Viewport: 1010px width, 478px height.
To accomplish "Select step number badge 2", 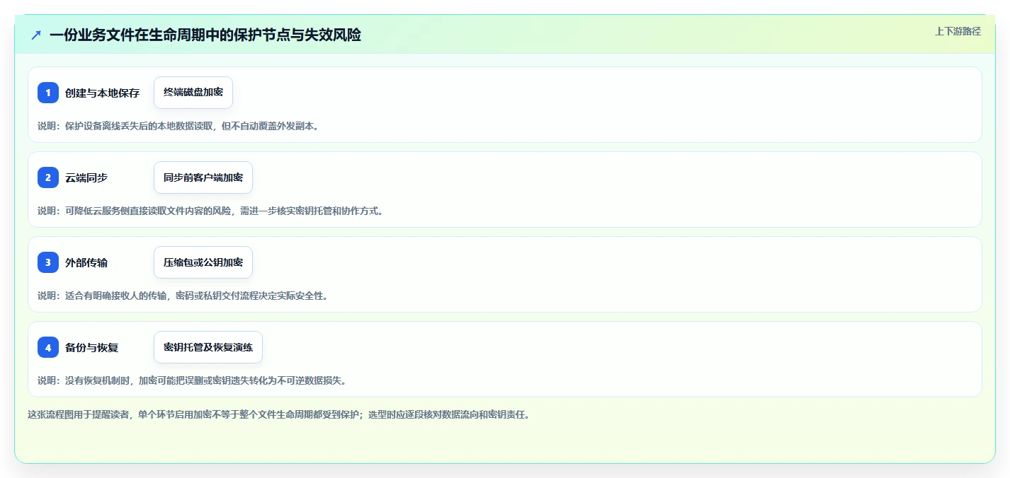I will click(x=48, y=177).
